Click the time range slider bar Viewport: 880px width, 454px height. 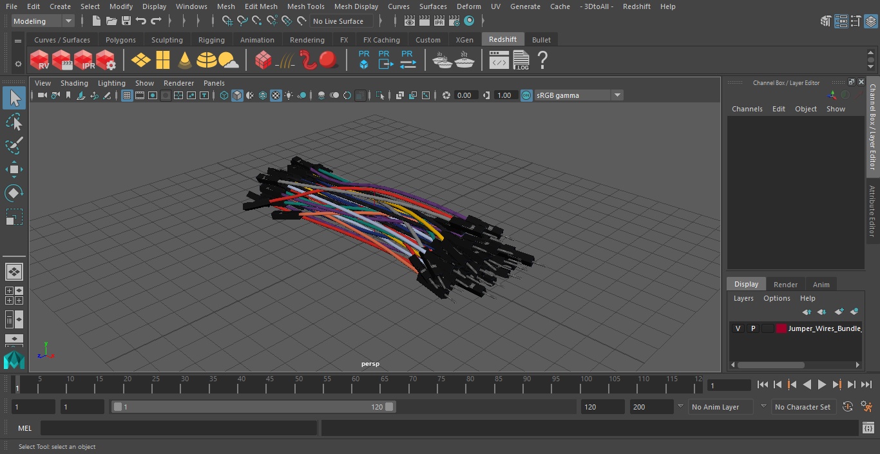(254, 407)
